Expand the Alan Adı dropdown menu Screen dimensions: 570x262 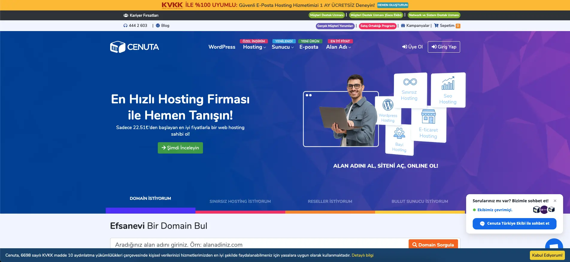pyautogui.click(x=338, y=47)
